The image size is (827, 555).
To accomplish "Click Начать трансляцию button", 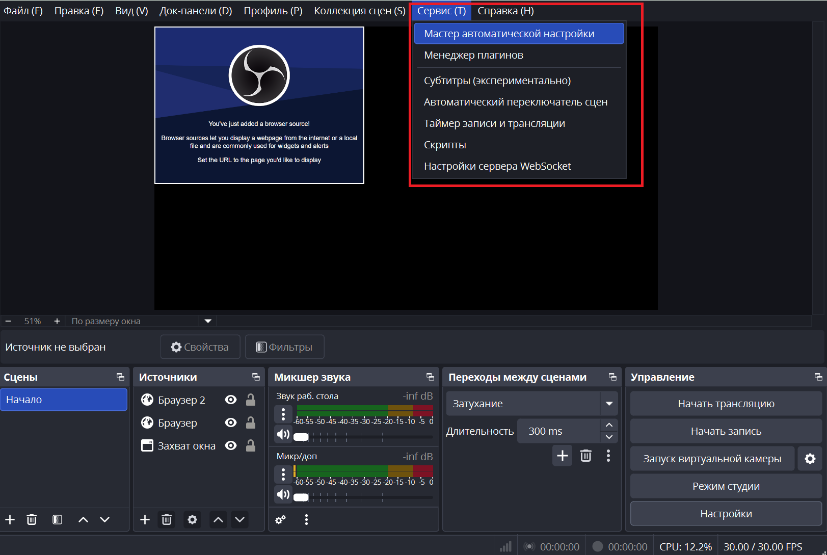I will click(726, 404).
